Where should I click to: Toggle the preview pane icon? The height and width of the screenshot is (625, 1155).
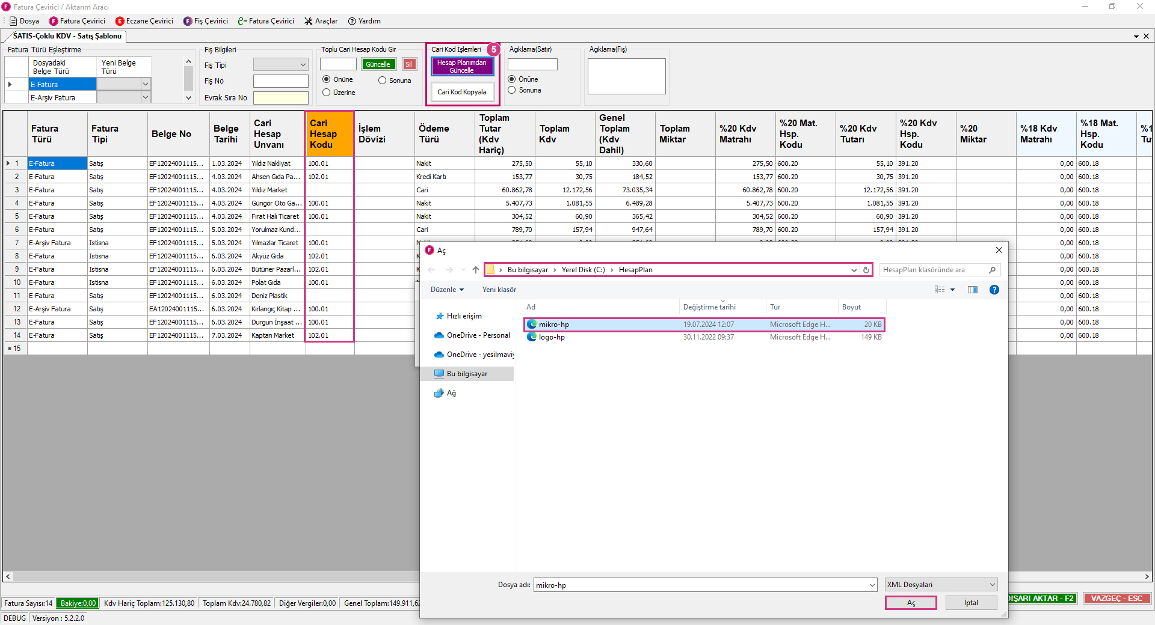[973, 290]
